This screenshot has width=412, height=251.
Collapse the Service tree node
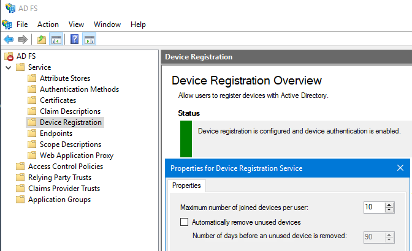[9, 67]
